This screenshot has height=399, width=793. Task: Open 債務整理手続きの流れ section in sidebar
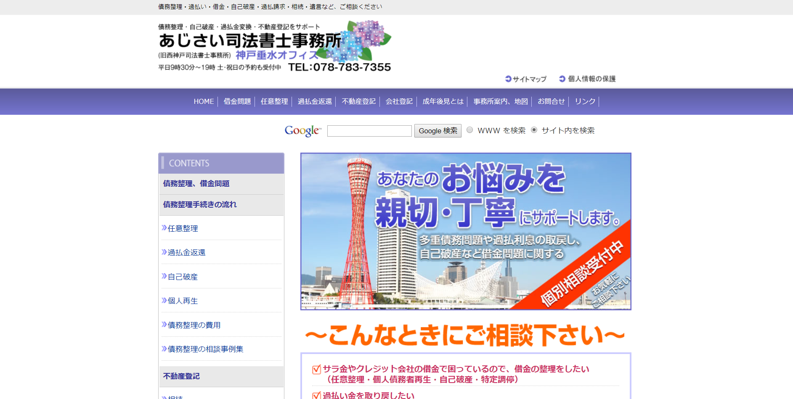tap(200, 205)
